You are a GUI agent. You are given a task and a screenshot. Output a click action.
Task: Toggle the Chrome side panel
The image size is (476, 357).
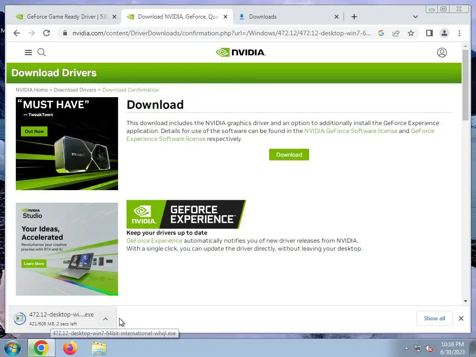pyautogui.click(x=429, y=33)
